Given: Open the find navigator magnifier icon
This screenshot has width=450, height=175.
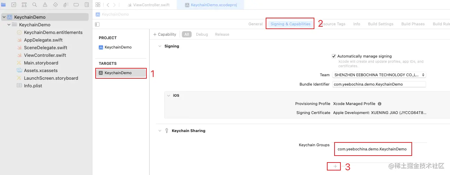Looking at the screenshot, I should click(34, 5).
